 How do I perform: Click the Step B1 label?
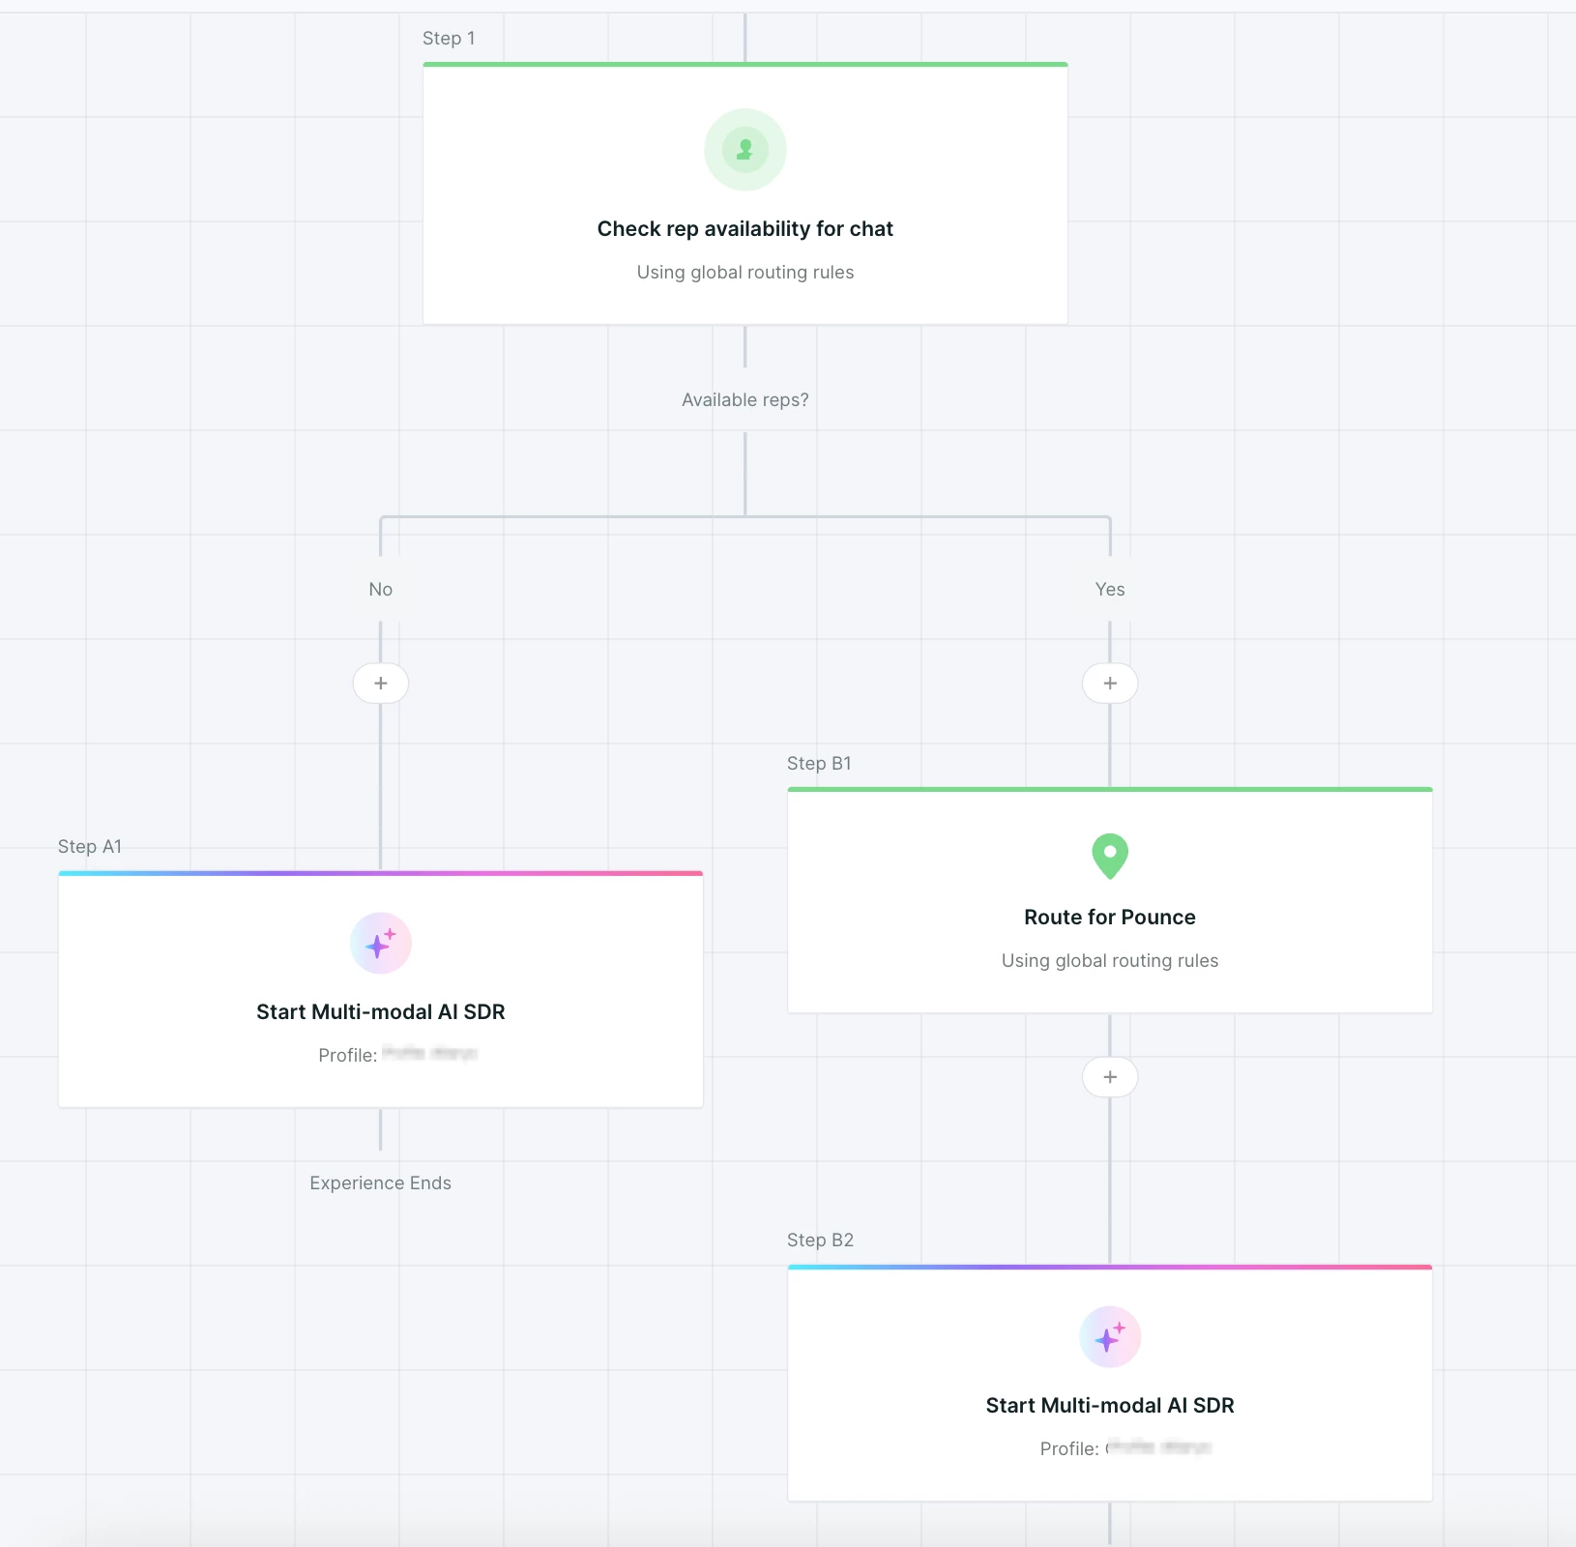click(x=819, y=764)
